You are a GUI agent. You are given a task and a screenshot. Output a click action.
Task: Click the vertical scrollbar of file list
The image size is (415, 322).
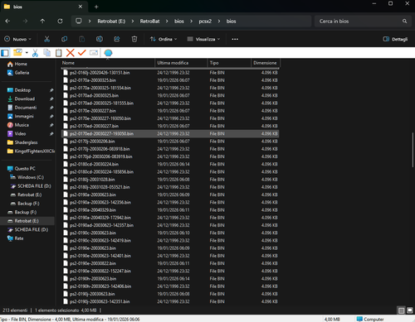(413, 151)
